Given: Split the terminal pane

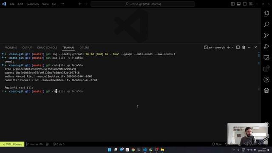Looking at the screenshot, I should click(238, 47).
